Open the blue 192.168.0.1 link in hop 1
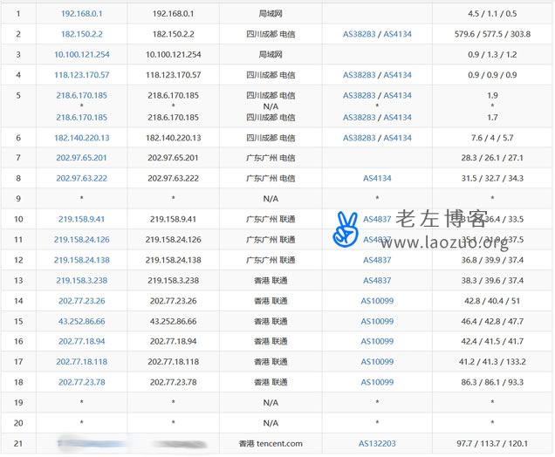 81,14
